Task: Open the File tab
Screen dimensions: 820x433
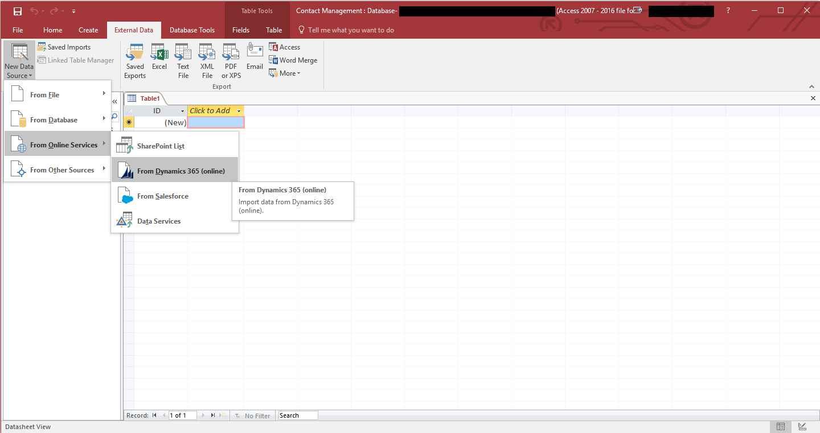Action: point(18,30)
